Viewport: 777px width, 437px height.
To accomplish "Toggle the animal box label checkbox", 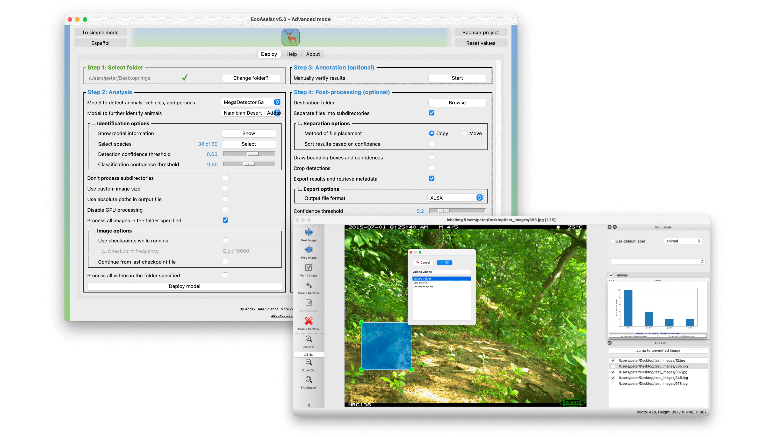I will pos(611,275).
